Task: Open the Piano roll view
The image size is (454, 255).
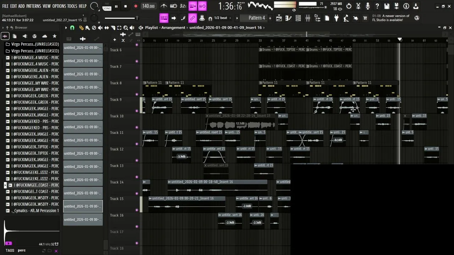Action: click(x=289, y=18)
